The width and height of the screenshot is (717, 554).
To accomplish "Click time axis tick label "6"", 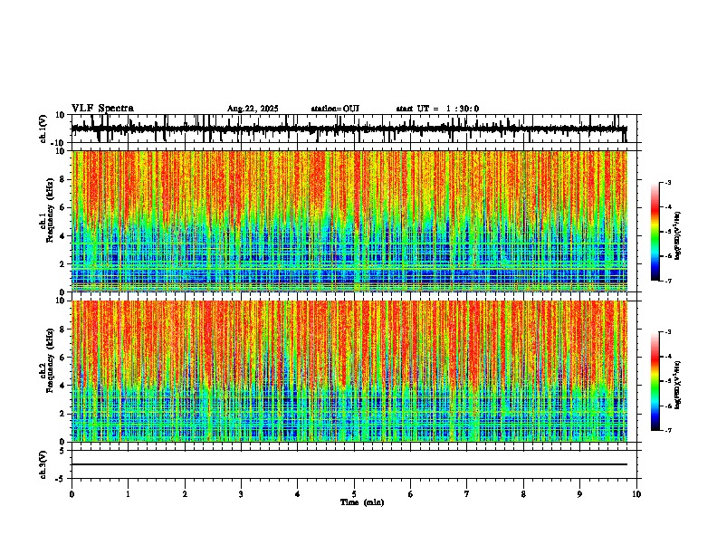I will pyautogui.click(x=411, y=494).
